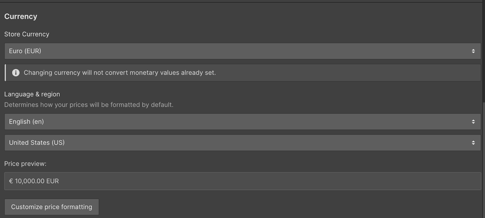Click the chevron icon on the United States selector
Screen dimensions: 485x218
473,142
